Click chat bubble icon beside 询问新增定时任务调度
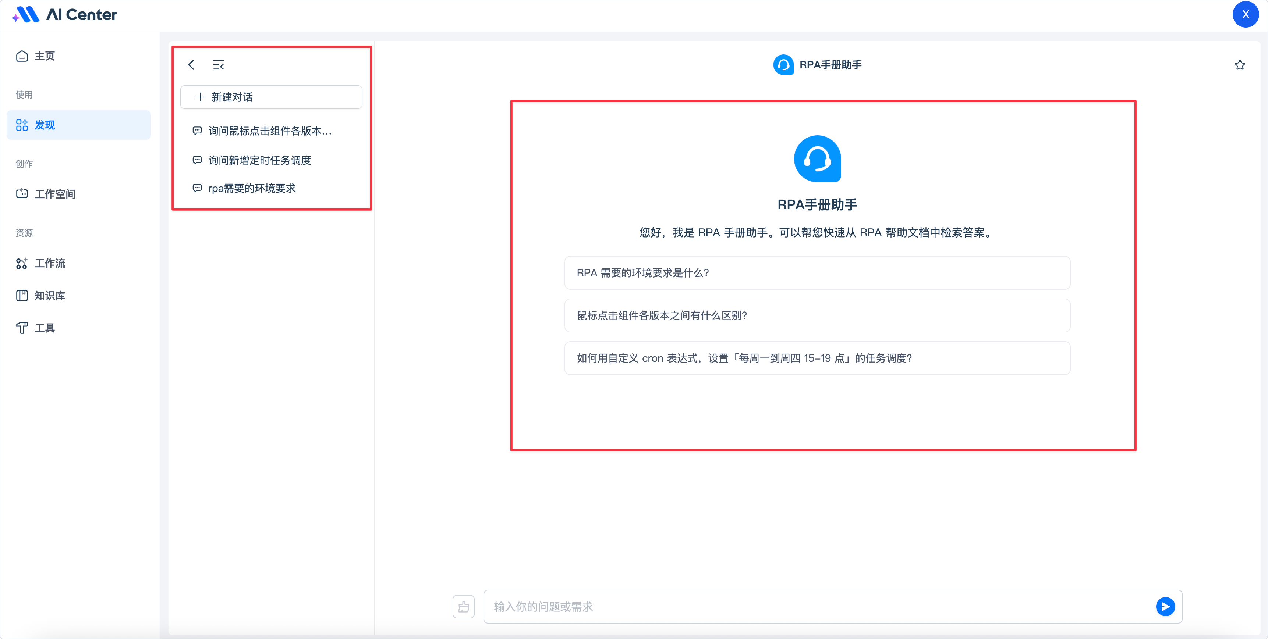 (x=197, y=160)
